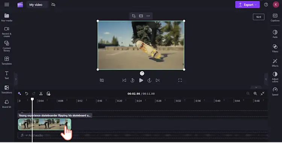Zoom out the timeline
282x143 pixels.
coord(248,93)
